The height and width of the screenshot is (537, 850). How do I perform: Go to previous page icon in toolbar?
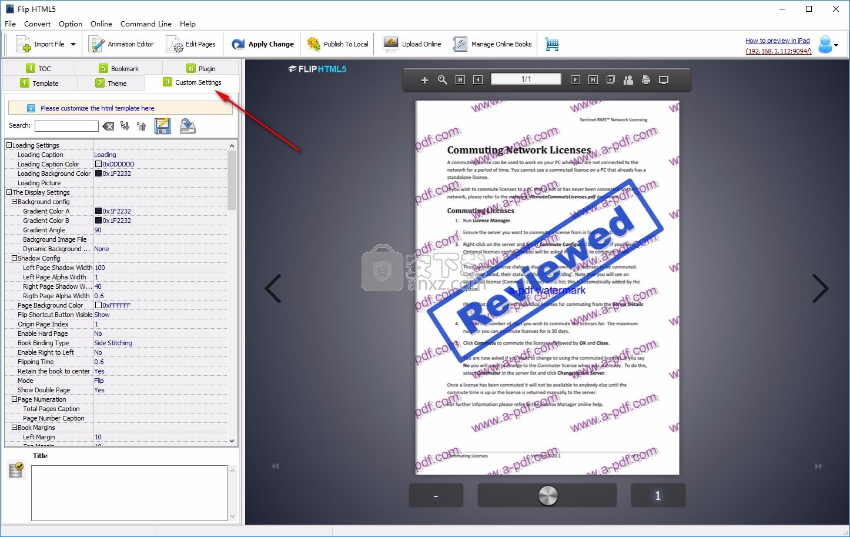click(x=478, y=80)
